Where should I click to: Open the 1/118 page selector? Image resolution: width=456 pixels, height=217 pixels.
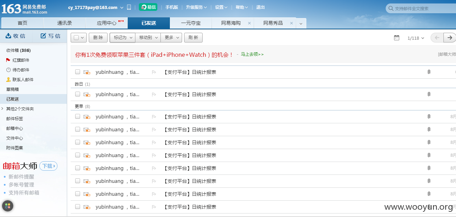point(416,38)
